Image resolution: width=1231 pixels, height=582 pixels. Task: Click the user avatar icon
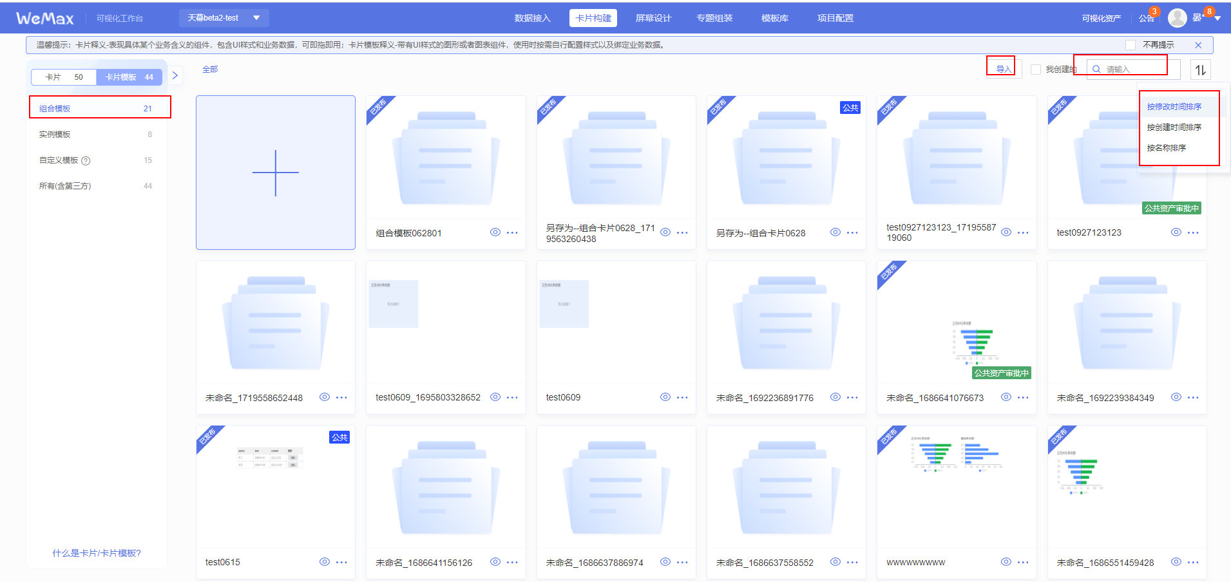click(1178, 18)
